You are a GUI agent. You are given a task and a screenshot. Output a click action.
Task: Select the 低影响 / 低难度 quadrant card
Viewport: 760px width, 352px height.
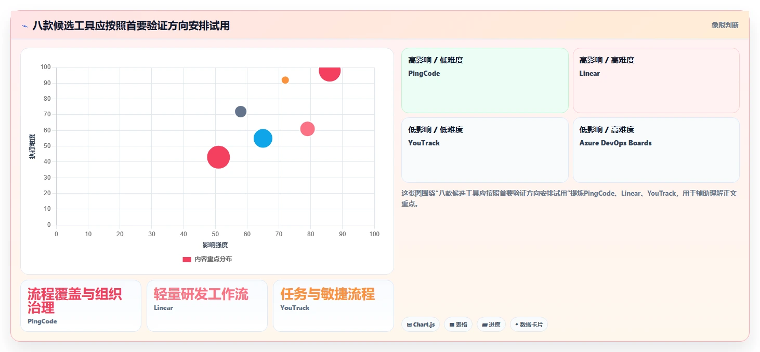pyautogui.click(x=485, y=150)
